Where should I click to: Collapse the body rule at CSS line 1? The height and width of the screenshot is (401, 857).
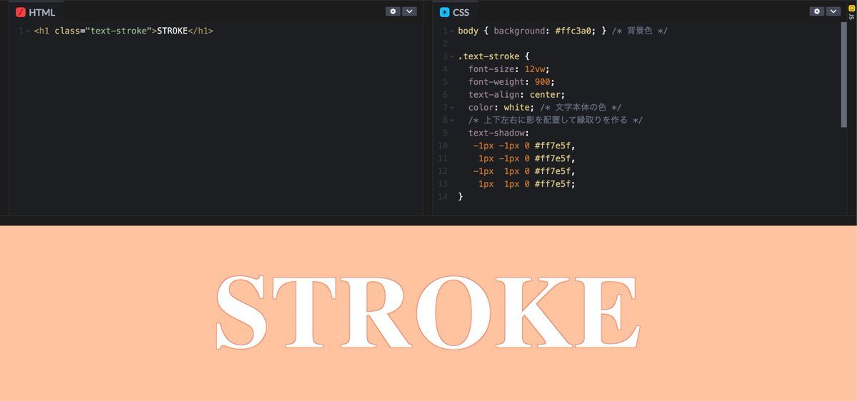coord(452,31)
